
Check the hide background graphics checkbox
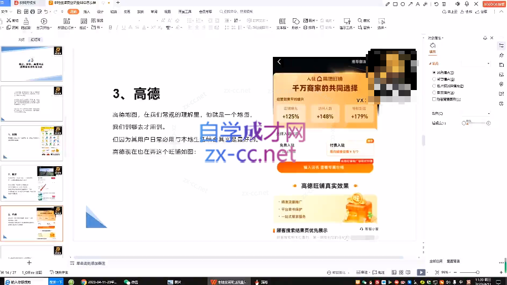(434, 99)
